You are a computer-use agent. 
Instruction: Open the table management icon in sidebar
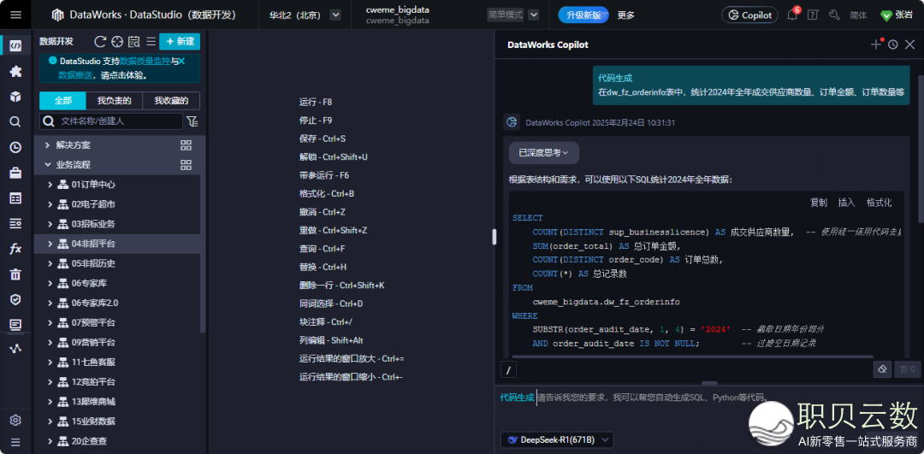click(x=16, y=198)
